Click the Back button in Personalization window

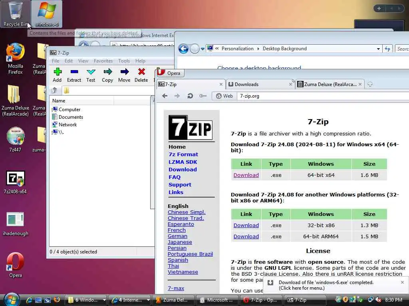tap(183, 49)
